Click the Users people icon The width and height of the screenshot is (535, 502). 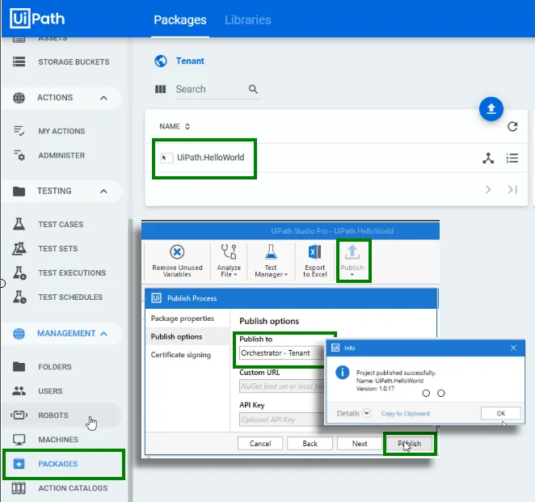(19, 390)
